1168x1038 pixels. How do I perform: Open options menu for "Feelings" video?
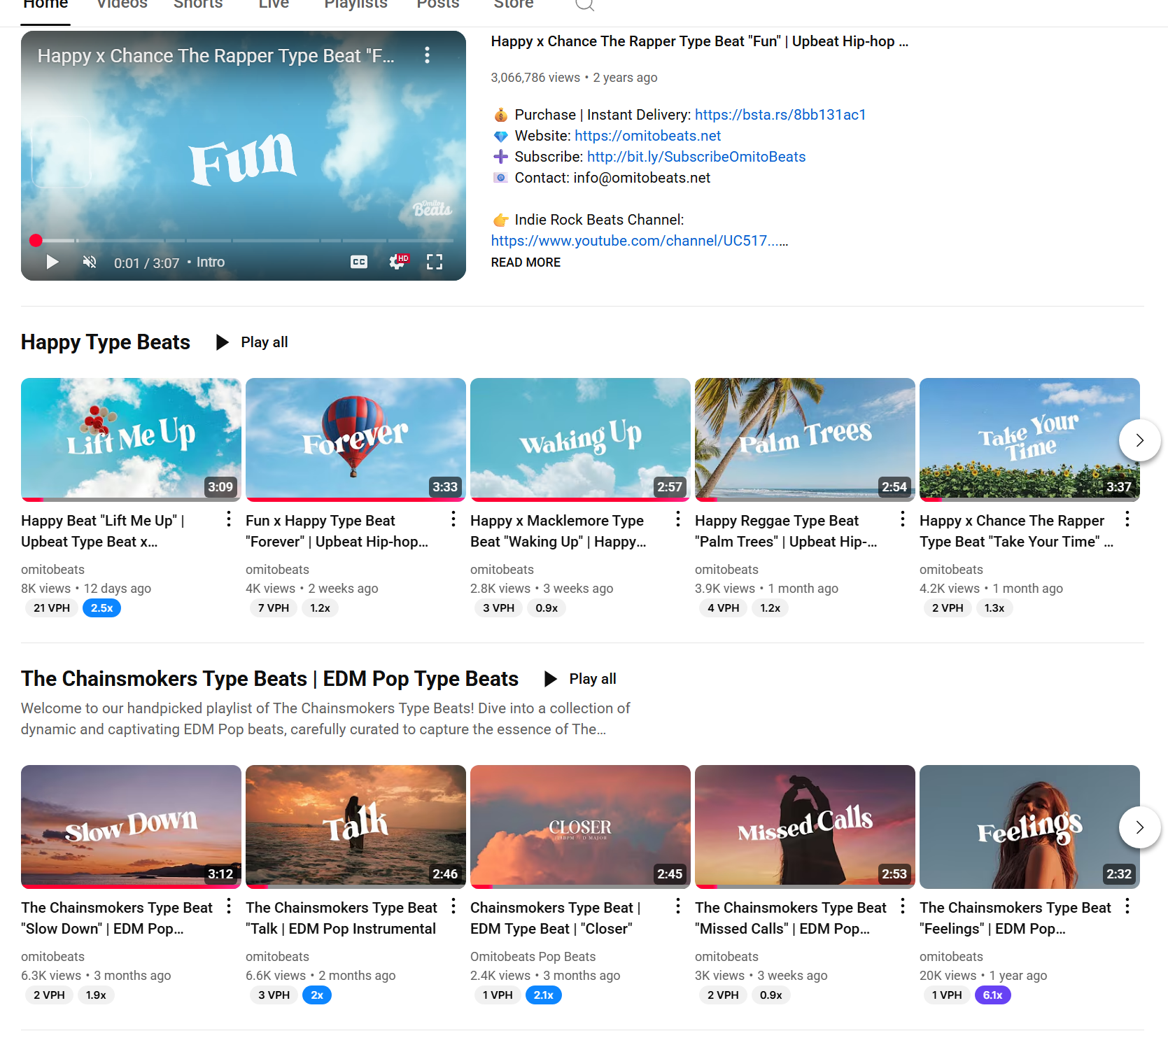tap(1127, 906)
